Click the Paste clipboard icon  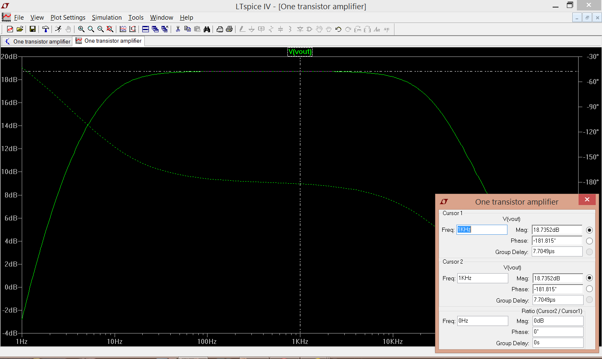tap(197, 29)
